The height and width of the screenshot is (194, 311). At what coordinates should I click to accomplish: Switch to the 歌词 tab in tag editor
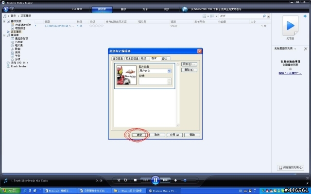click(x=144, y=58)
